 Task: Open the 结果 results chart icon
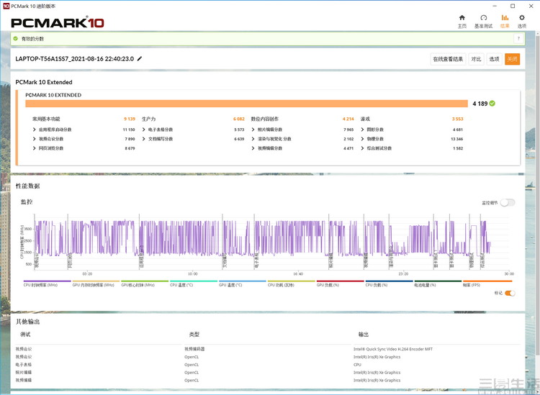tap(505, 17)
